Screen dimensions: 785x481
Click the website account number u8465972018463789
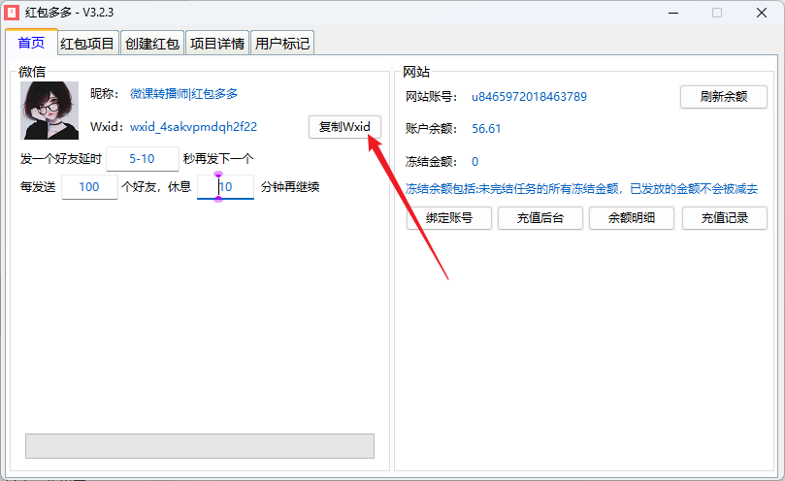pyautogui.click(x=529, y=96)
